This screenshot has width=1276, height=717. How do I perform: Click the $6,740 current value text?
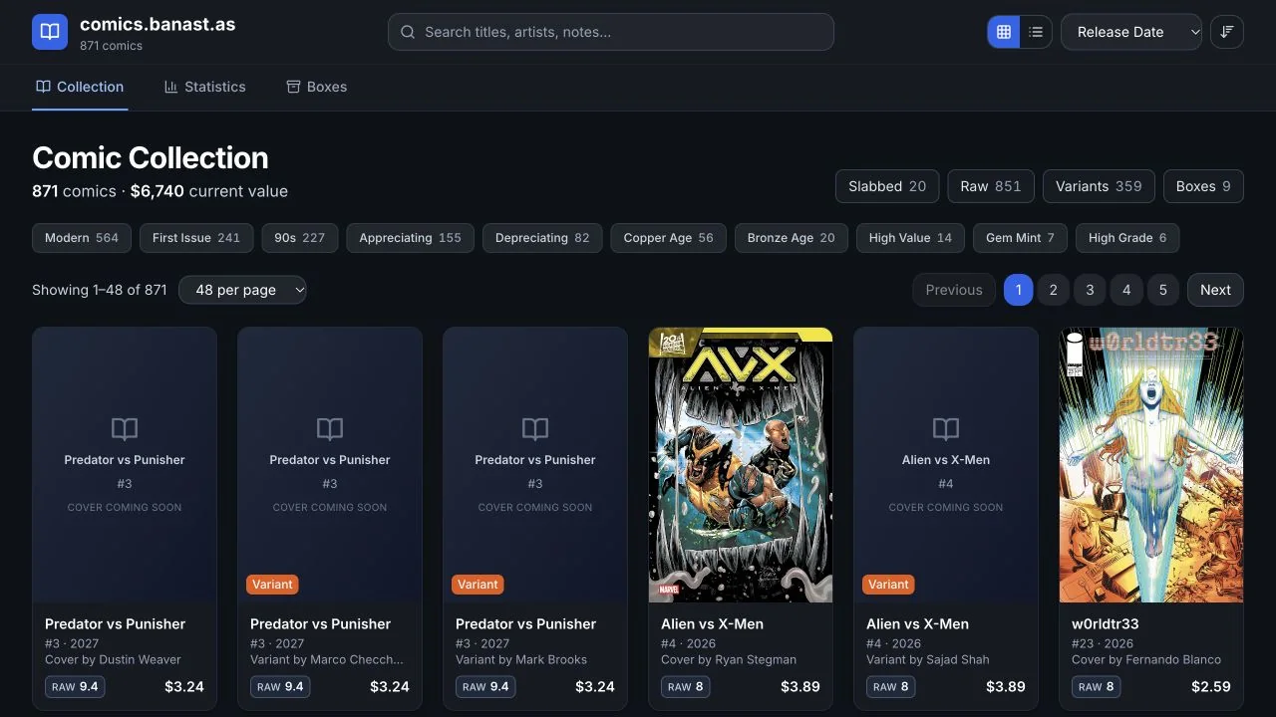pos(209,191)
